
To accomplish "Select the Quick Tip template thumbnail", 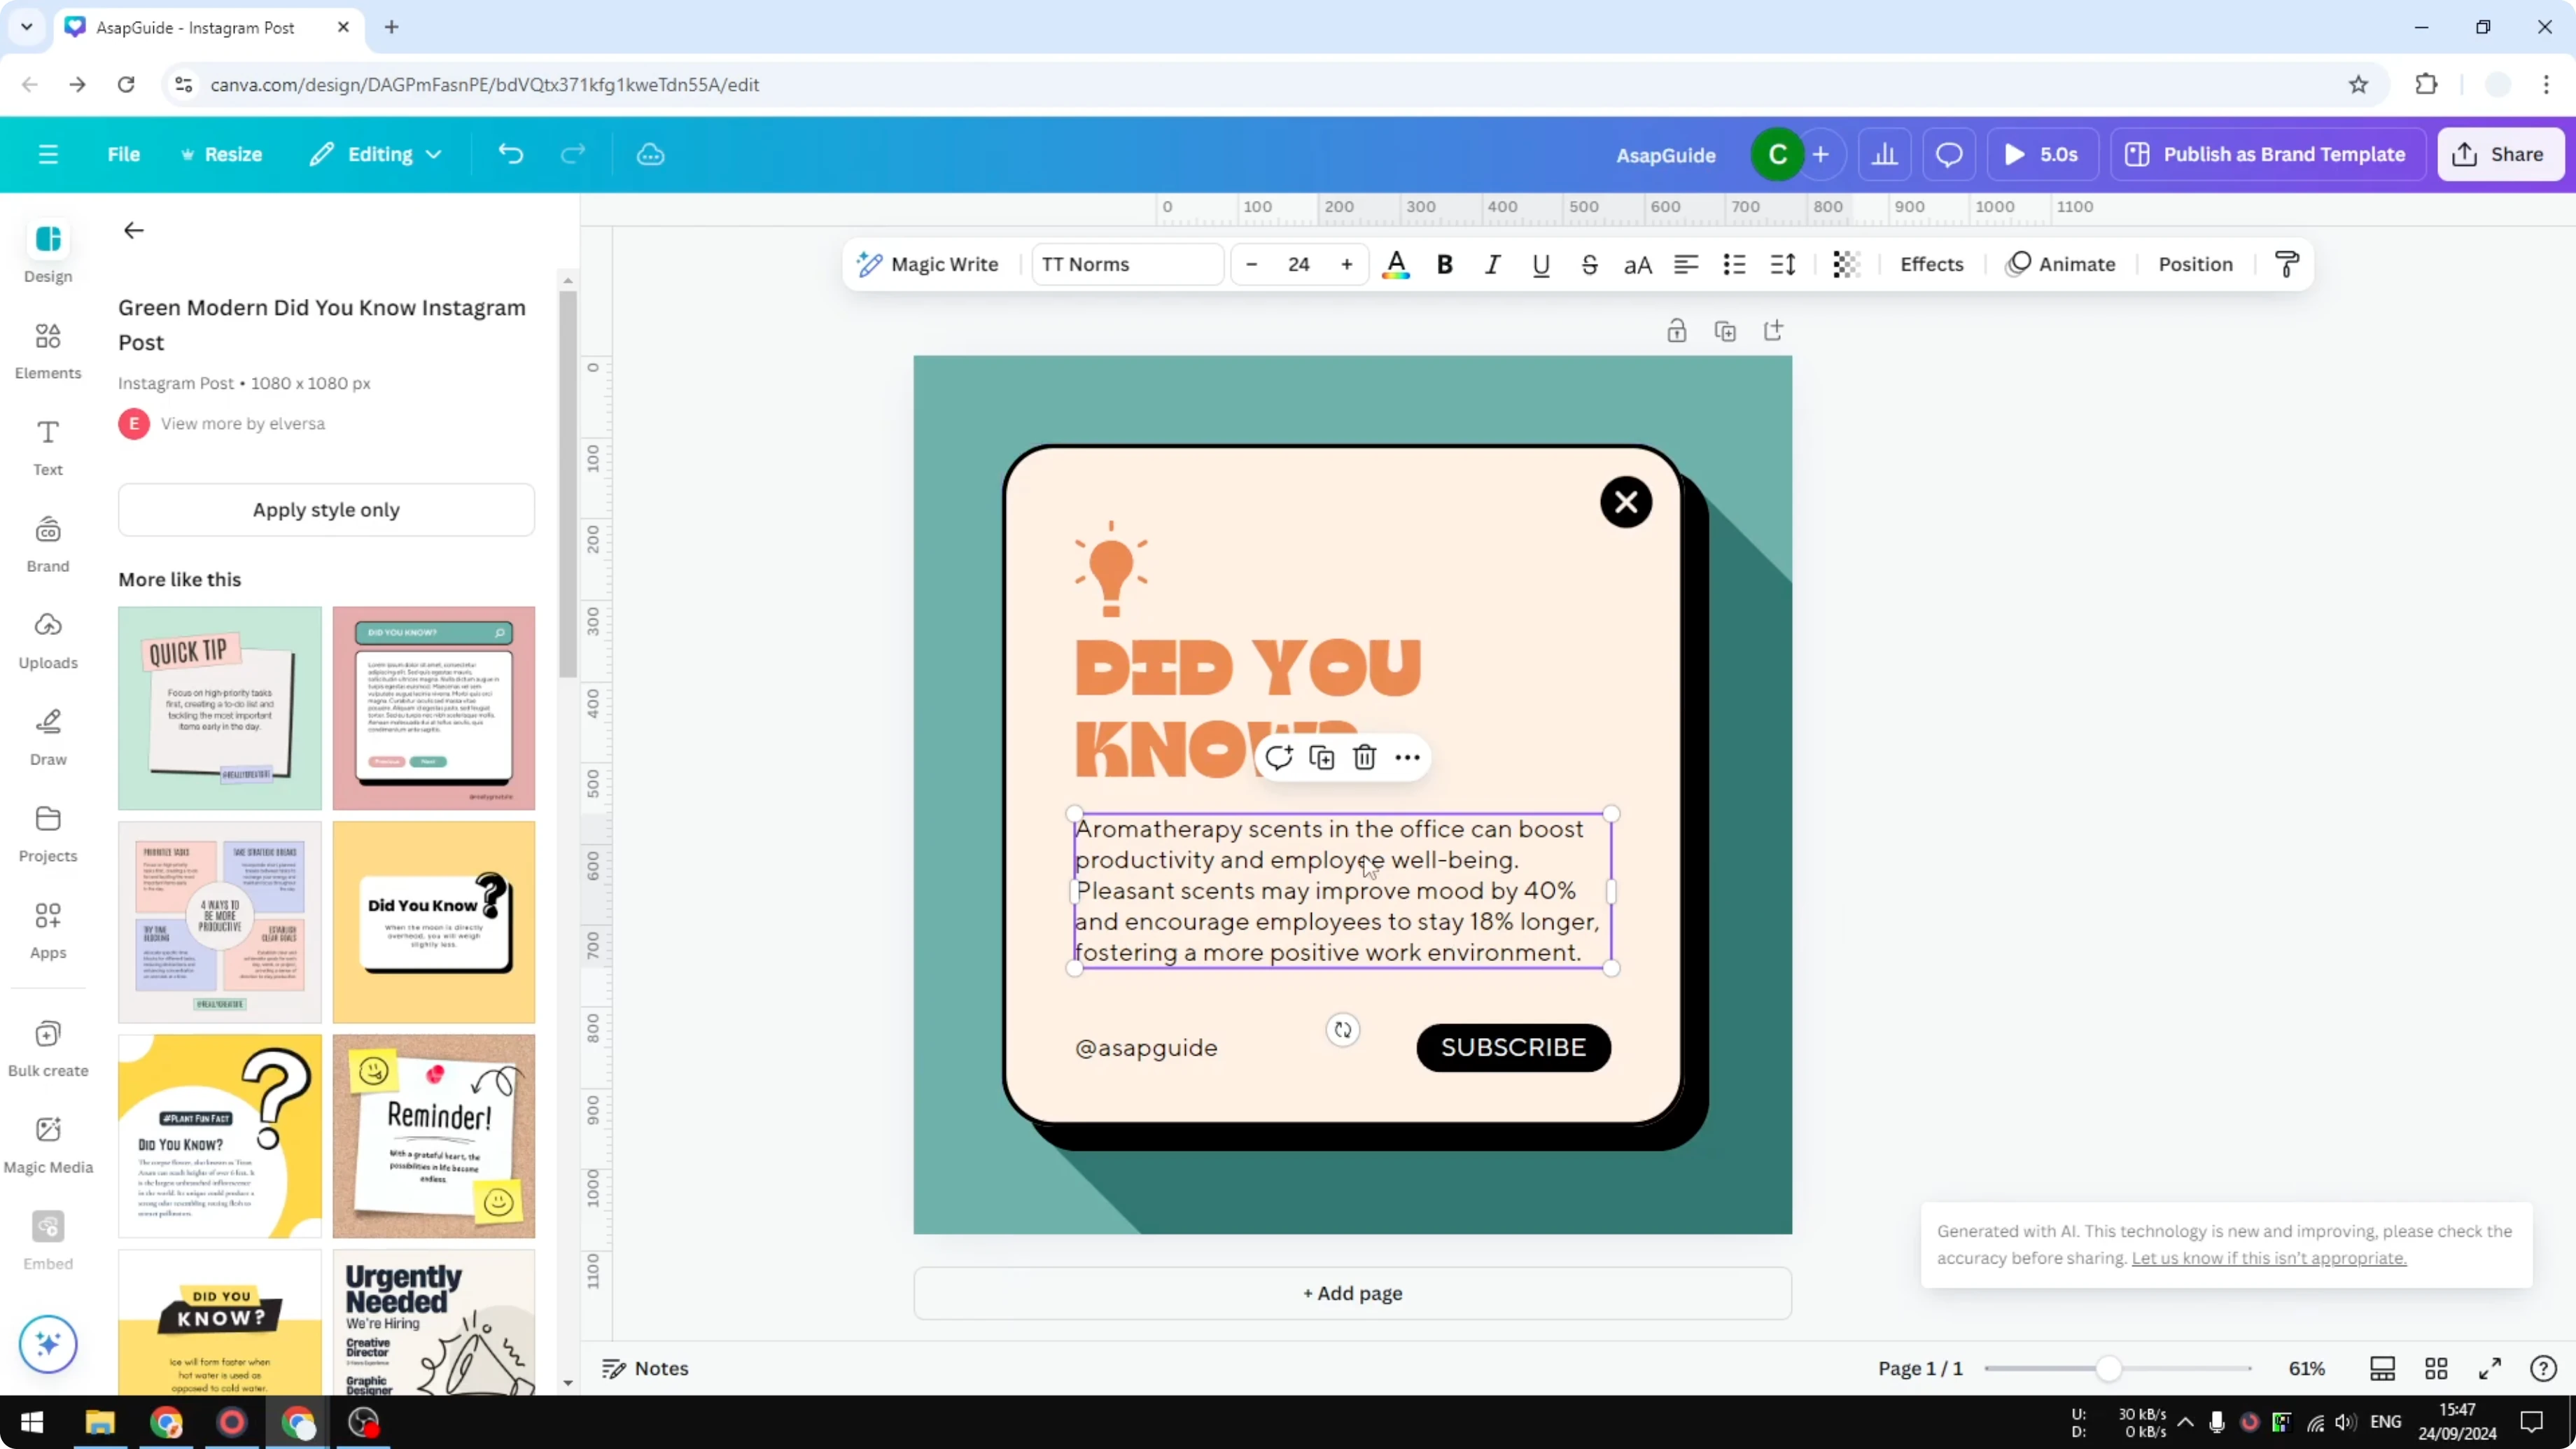I will coord(220,708).
